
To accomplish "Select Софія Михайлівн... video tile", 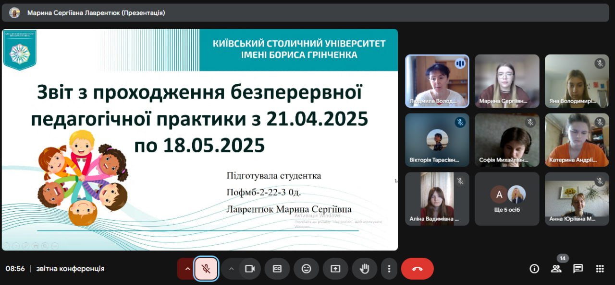I will (507, 140).
